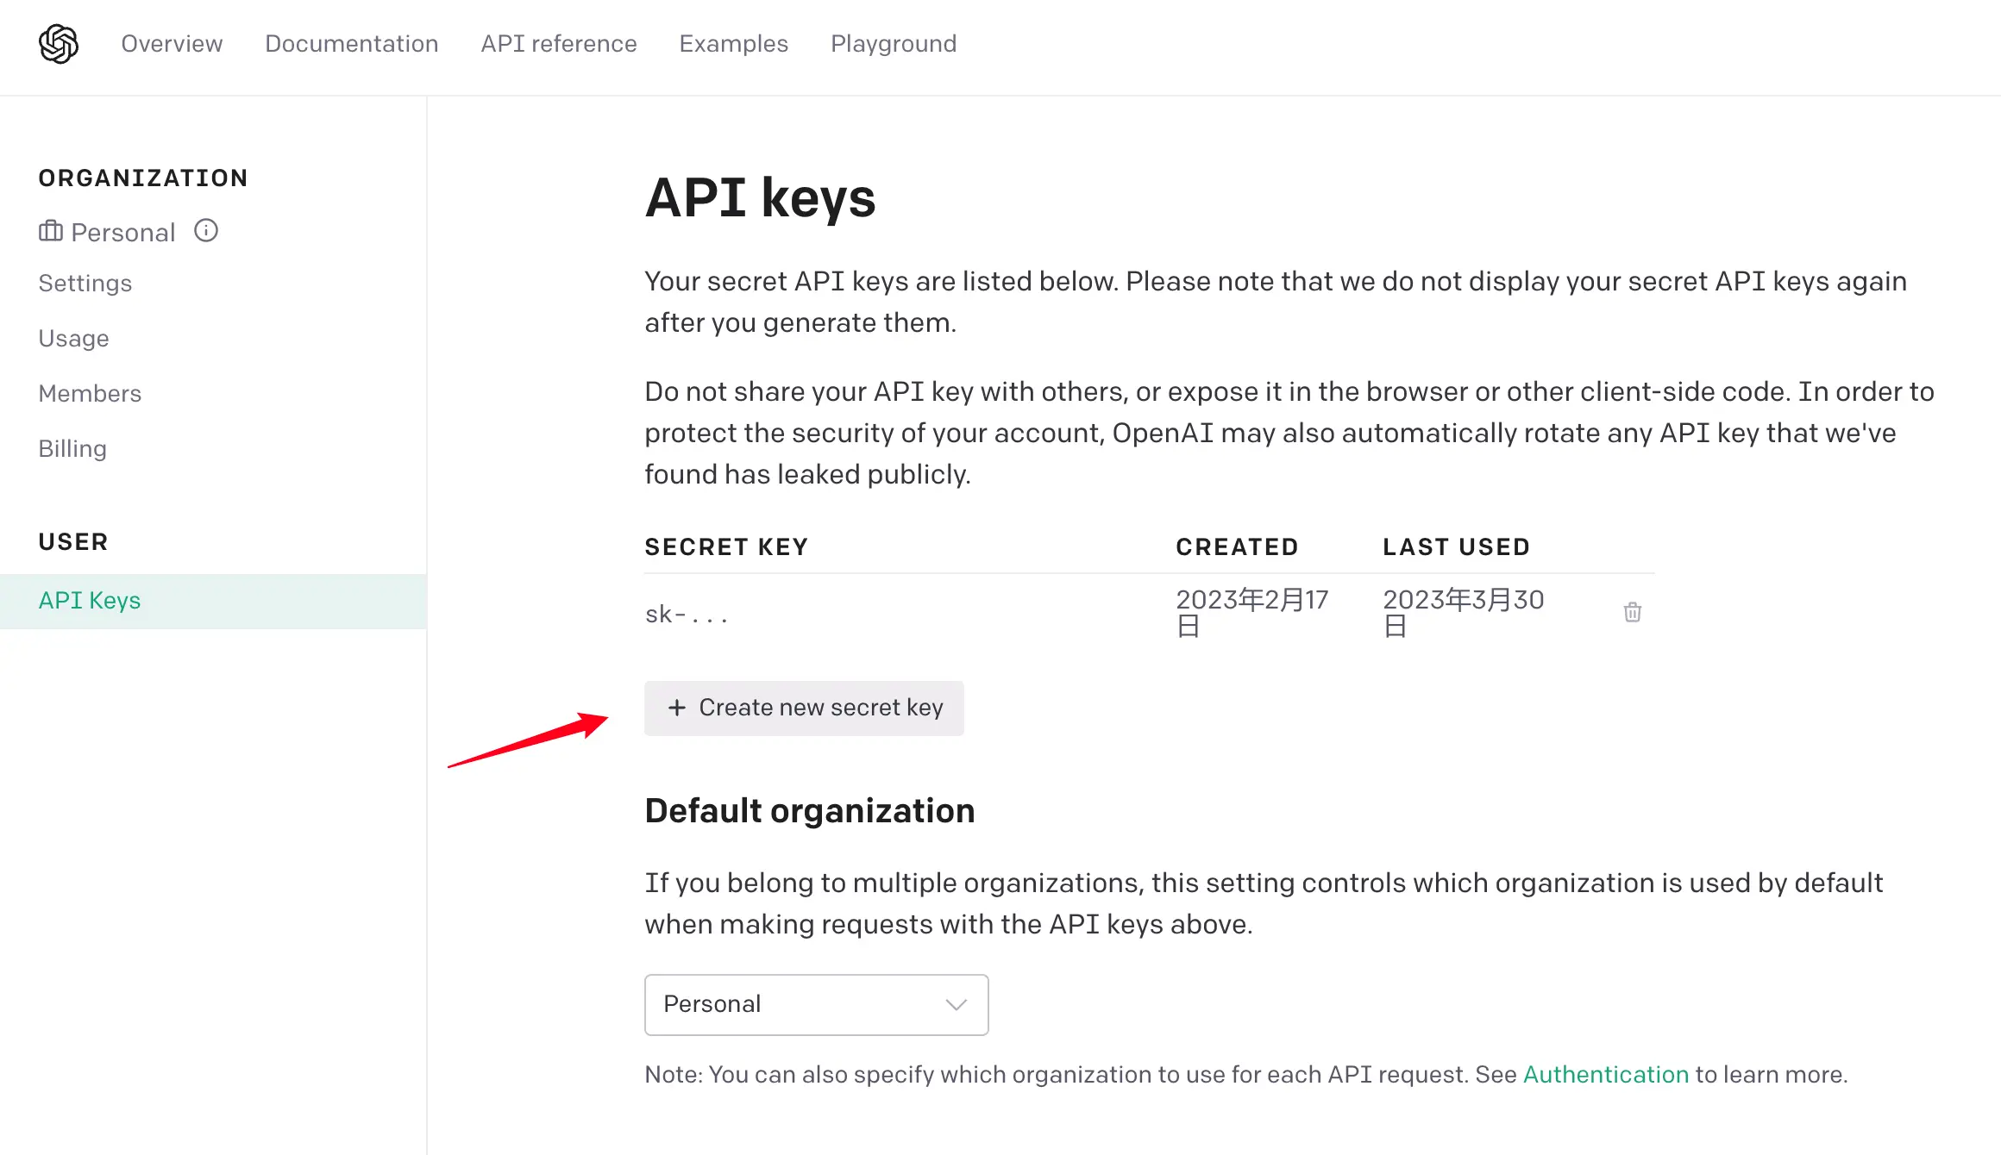
Task: Follow the Authentication link
Action: click(1606, 1075)
